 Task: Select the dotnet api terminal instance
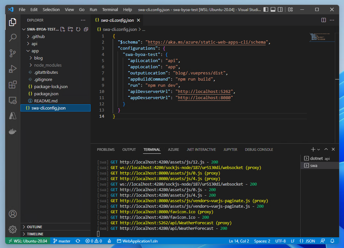click(x=320, y=159)
